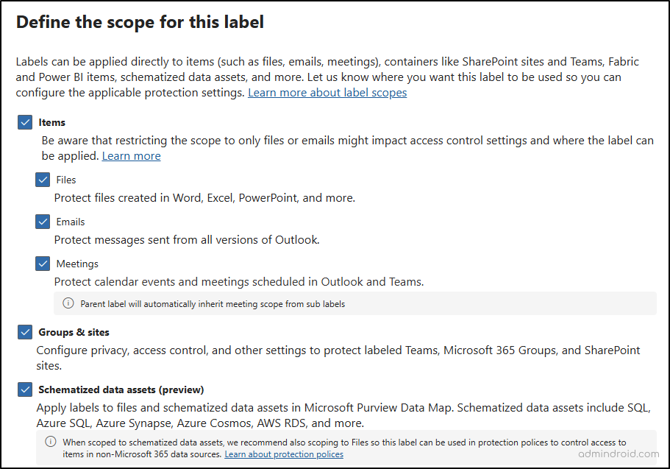Uncheck the Schematized data assets checkbox
This screenshot has width=670, height=469.
point(25,389)
